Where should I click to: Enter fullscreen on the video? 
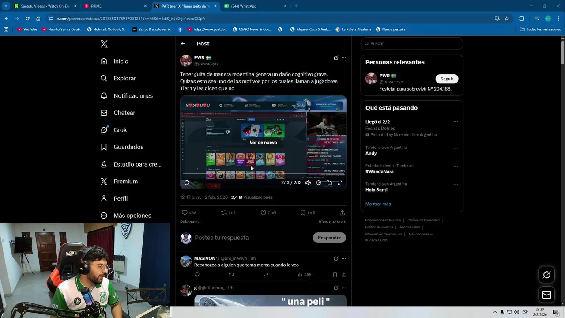340,182
